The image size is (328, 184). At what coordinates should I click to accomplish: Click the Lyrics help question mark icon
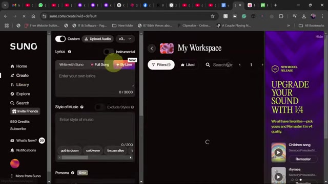(x=70, y=52)
